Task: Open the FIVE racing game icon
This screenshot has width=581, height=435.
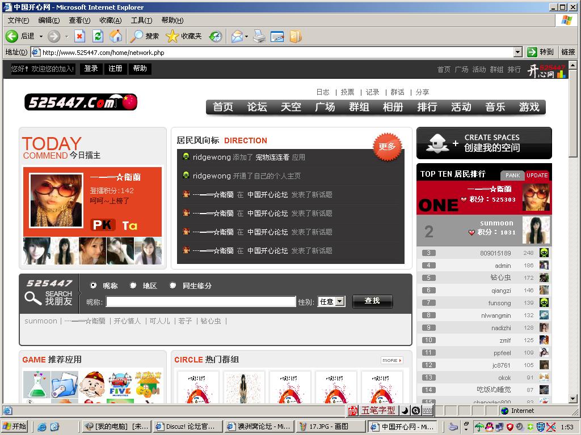Action: click(x=120, y=385)
